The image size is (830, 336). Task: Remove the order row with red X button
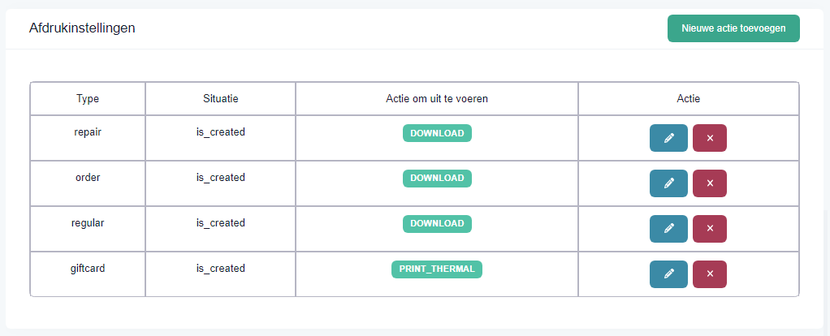[710, 183]
